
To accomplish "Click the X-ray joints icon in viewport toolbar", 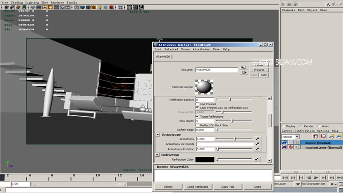I will coord(141,7).
